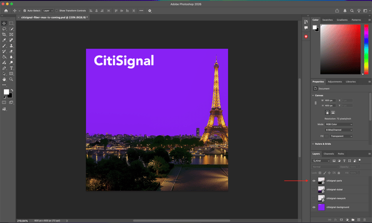372x223 pixels.
Task: Open the Channels tab
Action: click(329, 154)
